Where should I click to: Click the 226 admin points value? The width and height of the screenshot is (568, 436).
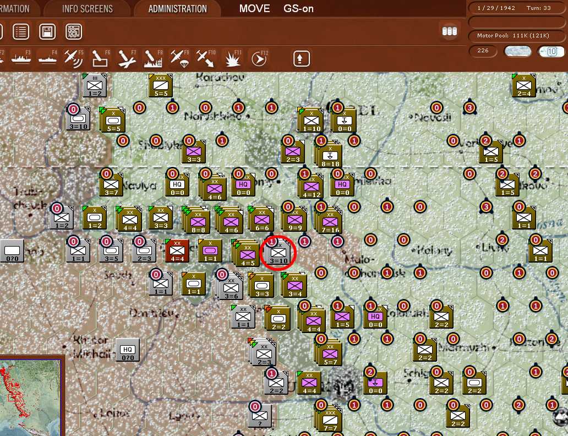coord(483,51)
